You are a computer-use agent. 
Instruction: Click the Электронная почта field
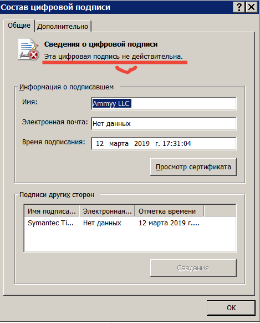pyautogui.click(x=164, y=124)
